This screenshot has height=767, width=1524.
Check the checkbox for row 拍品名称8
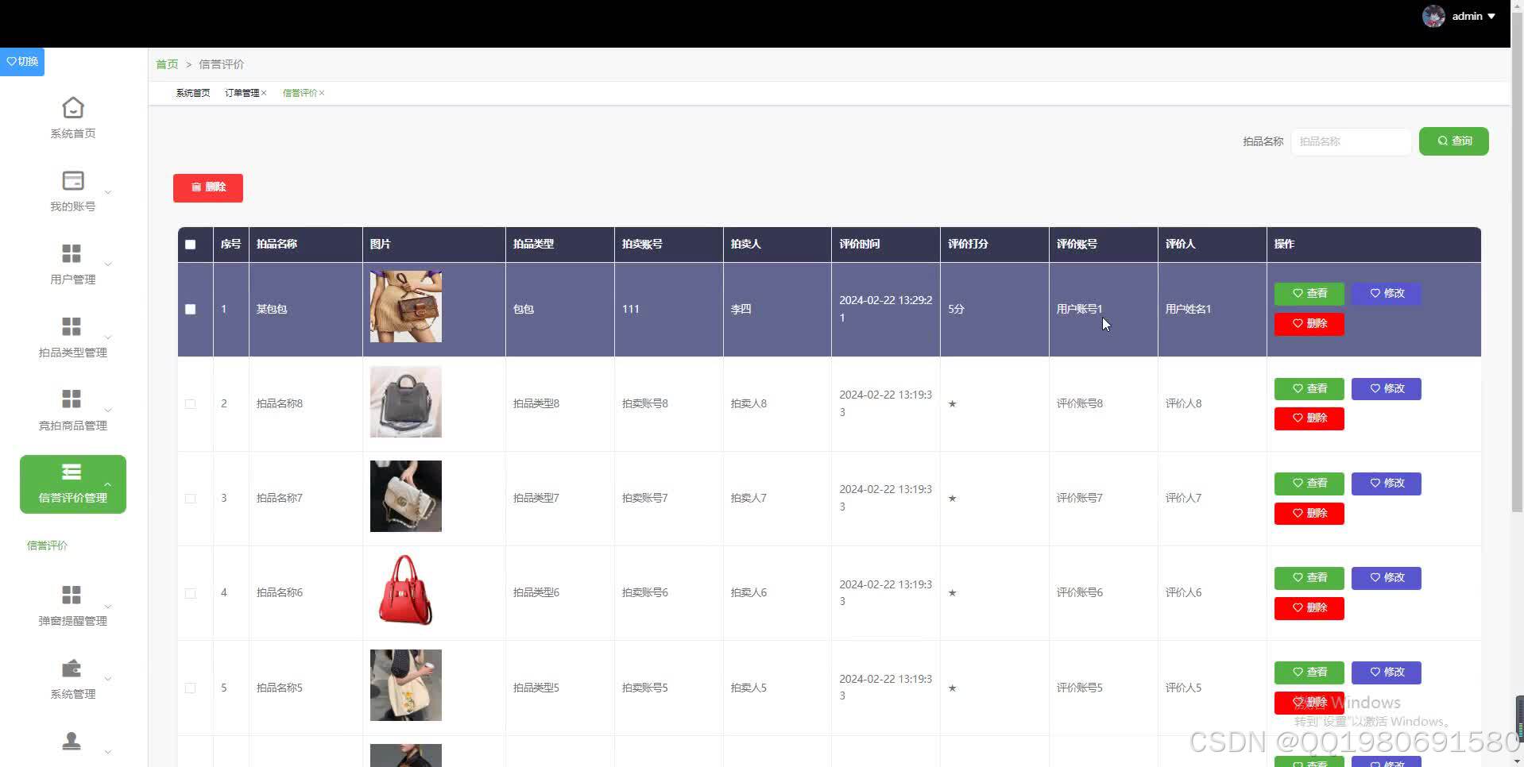[x=190, y=404]
